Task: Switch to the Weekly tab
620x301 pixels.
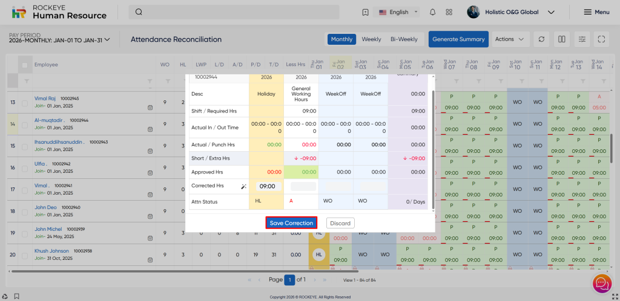Action: 371,39
